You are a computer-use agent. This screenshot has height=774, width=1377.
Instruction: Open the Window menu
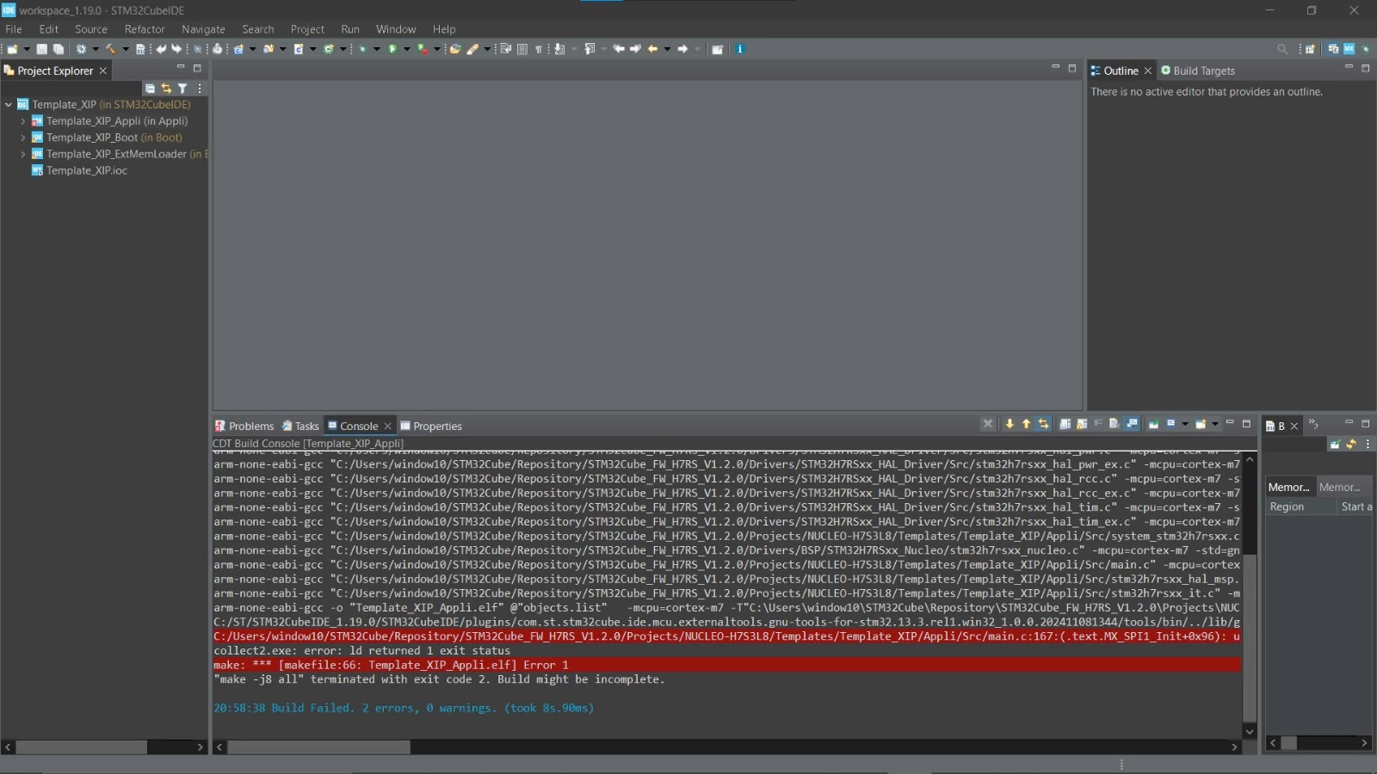tap(396, 29)
